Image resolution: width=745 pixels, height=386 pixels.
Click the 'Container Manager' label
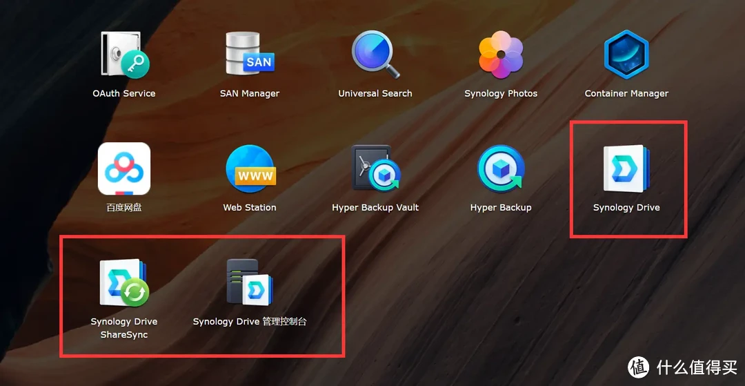626,94
